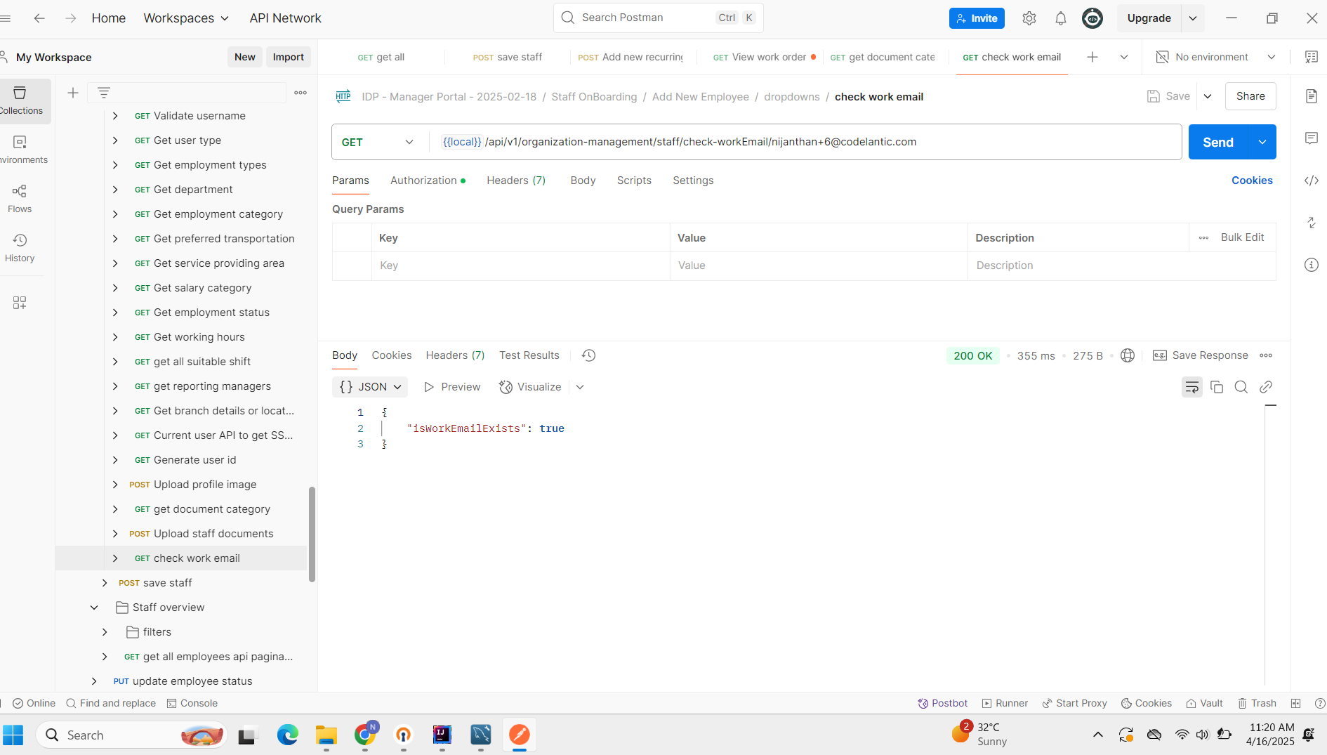
Task: Open Postman from the Windows taskbar
Action: [520, 735]
